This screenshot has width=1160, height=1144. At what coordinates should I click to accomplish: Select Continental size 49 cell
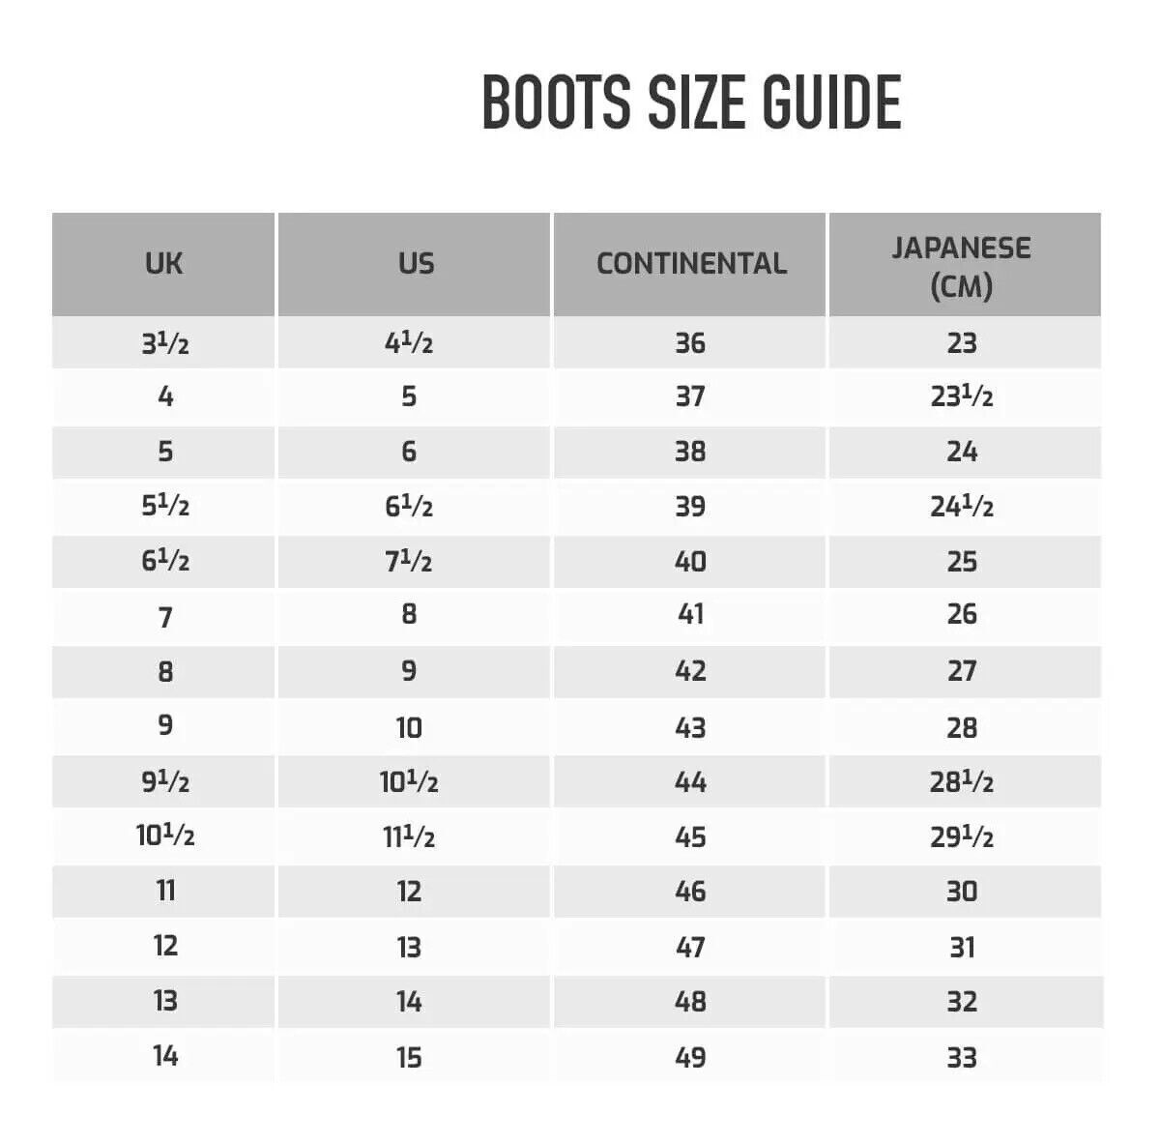click(x=690, y=1057)
